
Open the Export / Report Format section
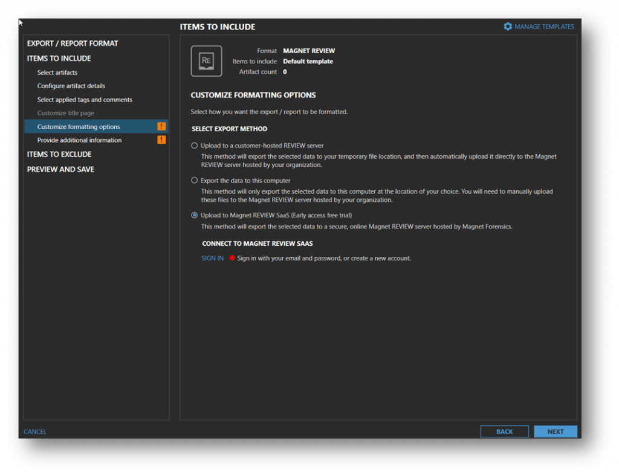click(x=73, y=43)
